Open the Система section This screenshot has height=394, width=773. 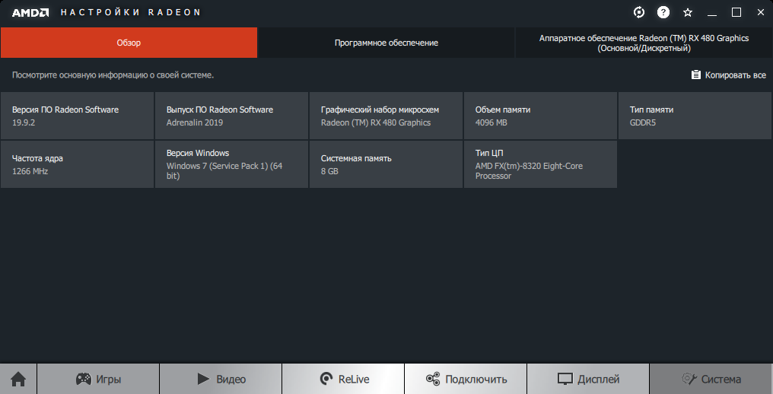(x=711, y=380)
